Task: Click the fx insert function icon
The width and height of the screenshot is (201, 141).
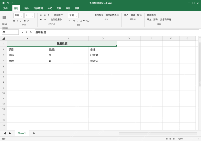Action: (x=31, y=32)
